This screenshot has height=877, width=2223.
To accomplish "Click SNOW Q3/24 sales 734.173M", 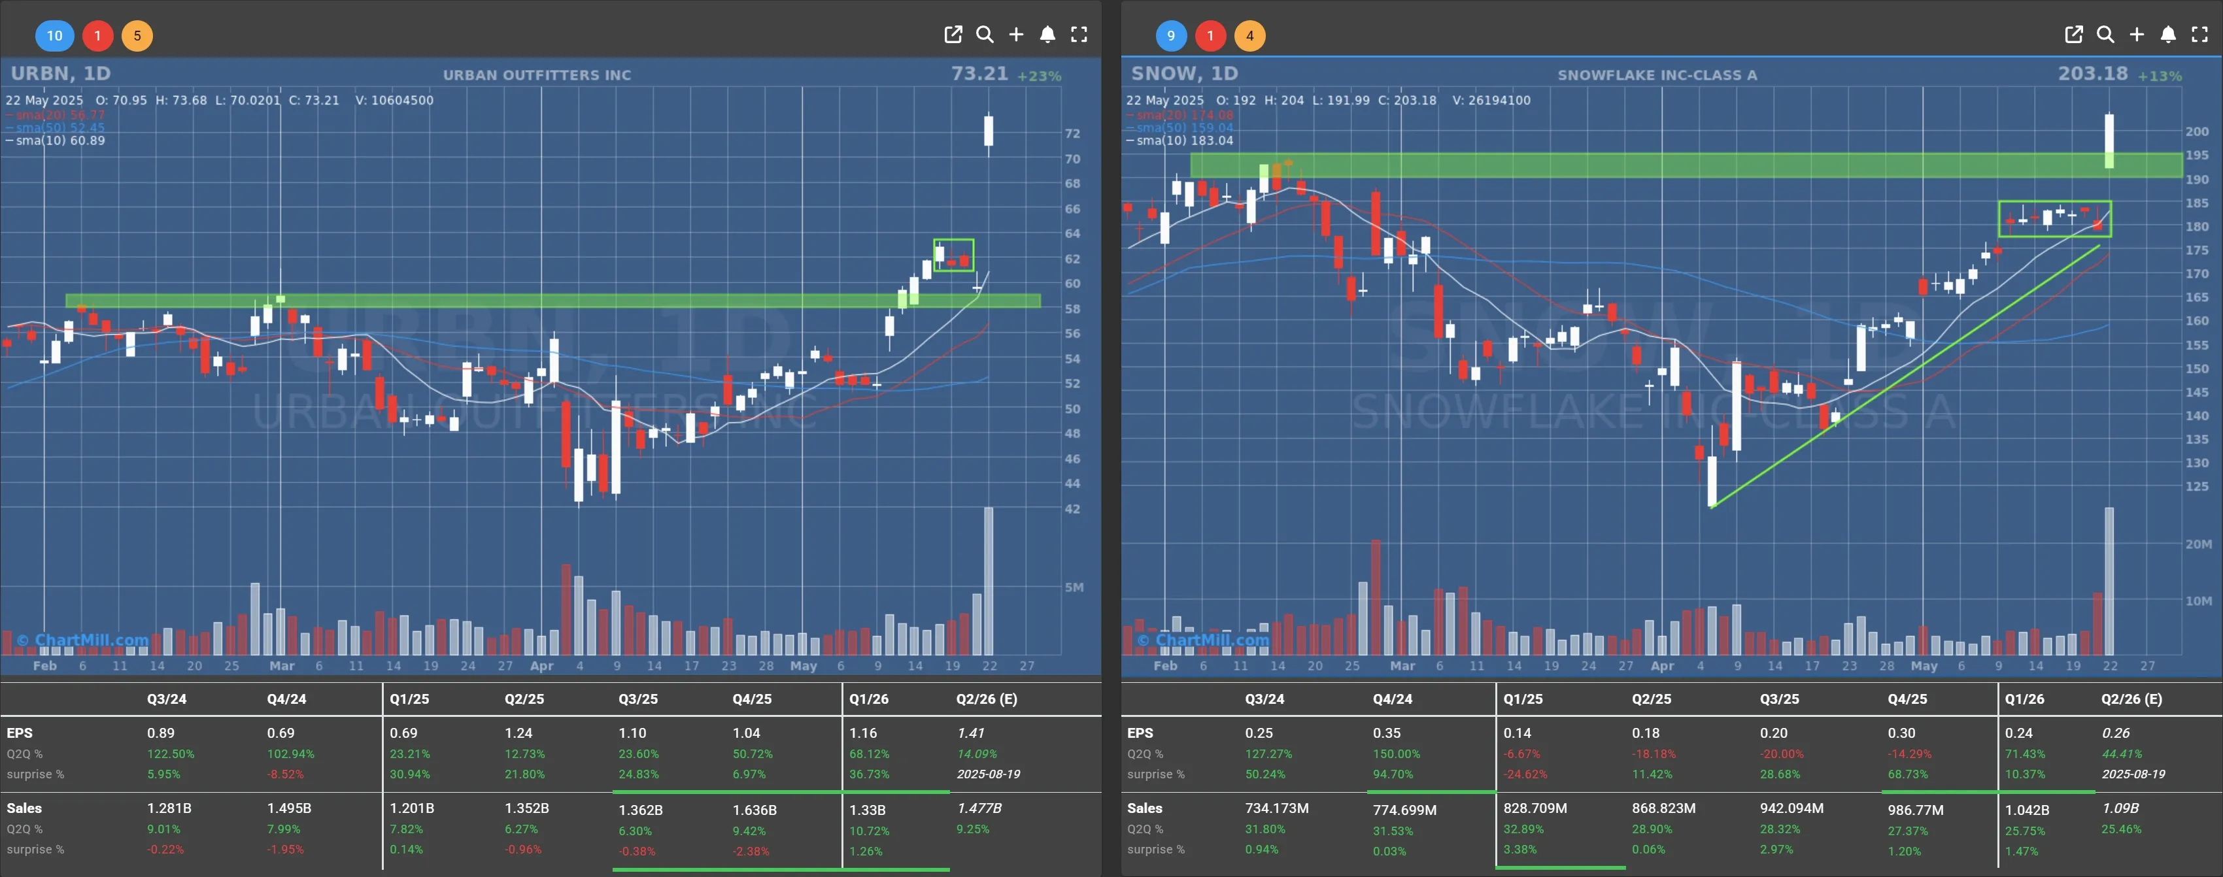I will [1276, 809].
